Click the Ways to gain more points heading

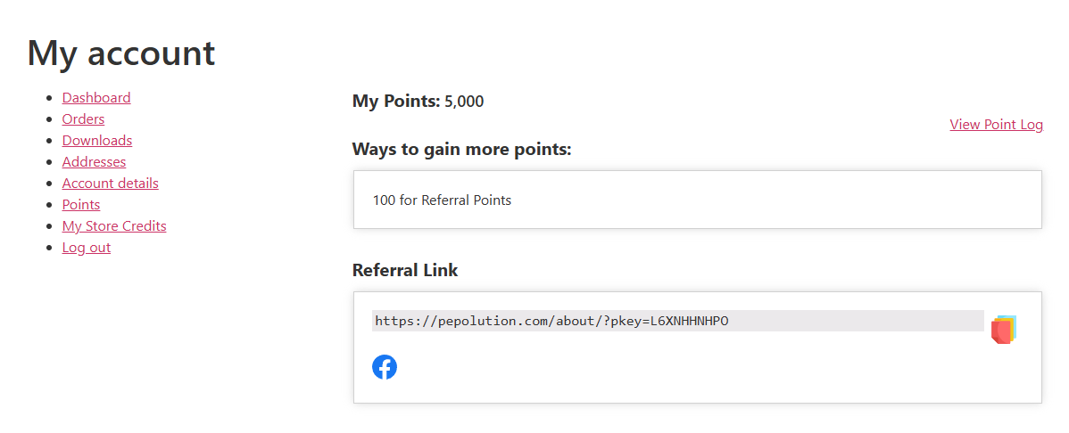coord(461,149)
